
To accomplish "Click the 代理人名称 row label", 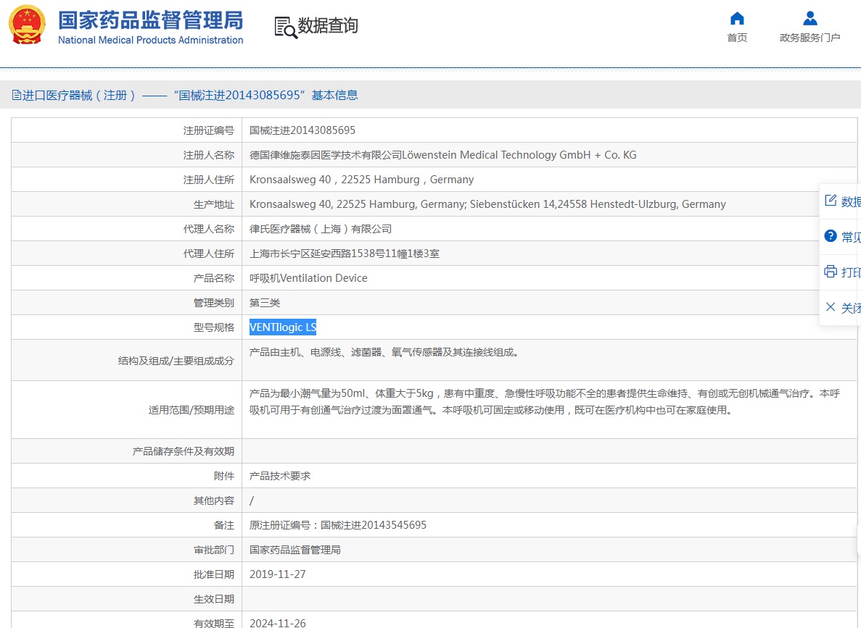I will 209,230.
